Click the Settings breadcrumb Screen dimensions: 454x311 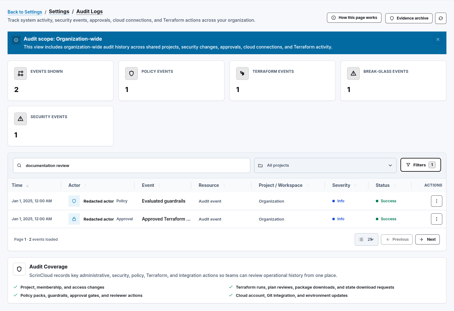tap(59, 12)
